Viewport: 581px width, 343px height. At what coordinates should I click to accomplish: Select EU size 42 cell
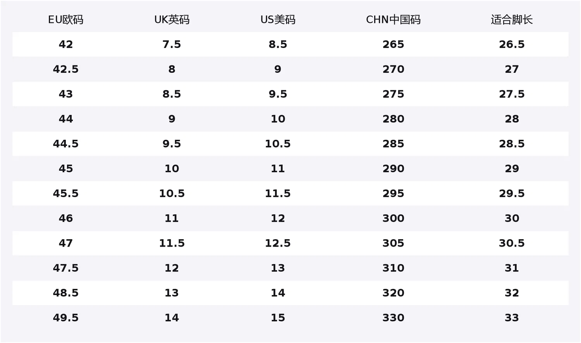(x=65, y=45)
